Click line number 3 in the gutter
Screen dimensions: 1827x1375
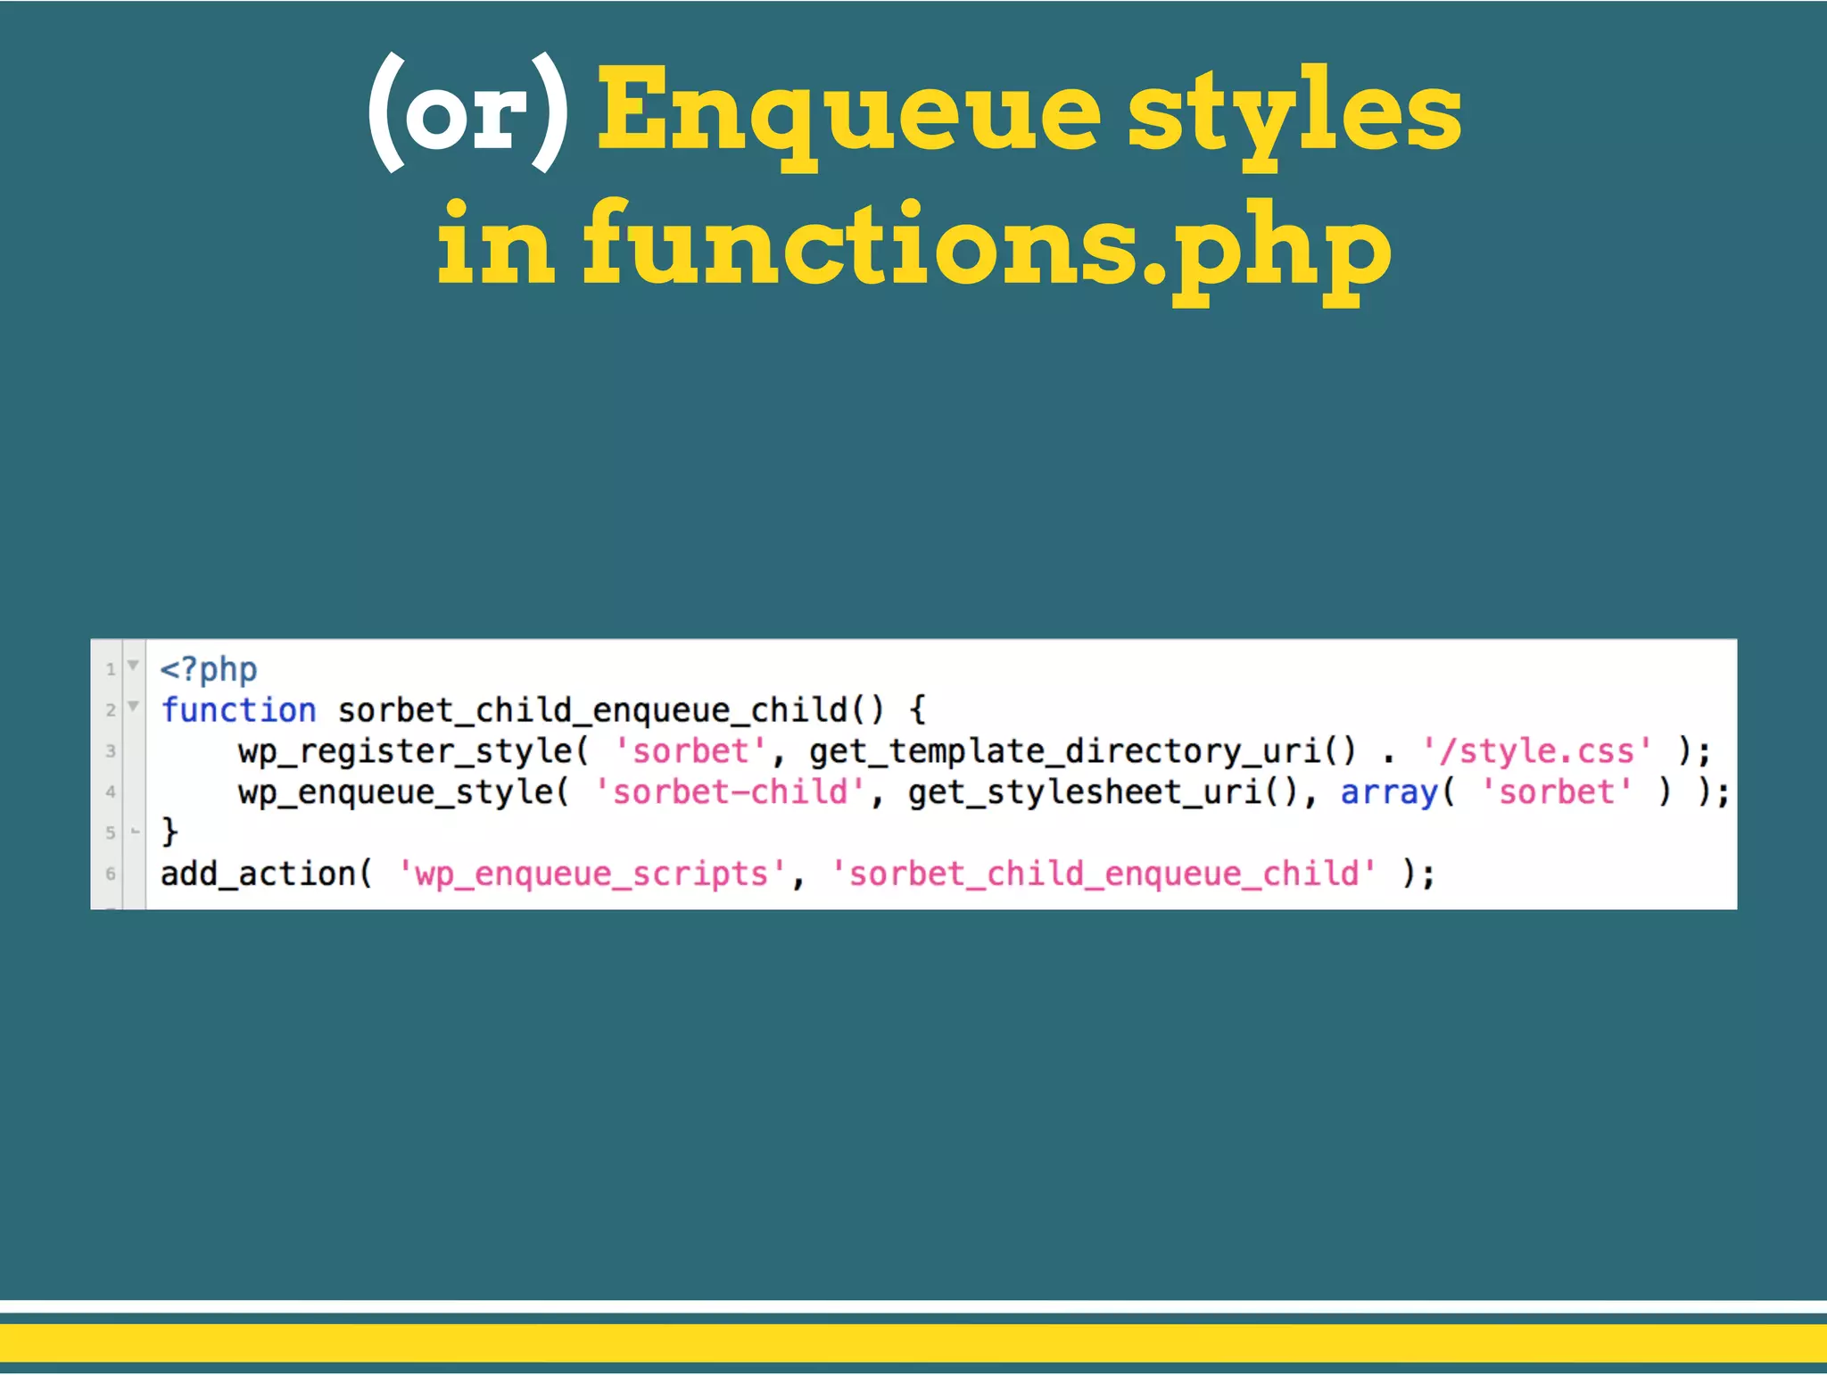point(111,750)
